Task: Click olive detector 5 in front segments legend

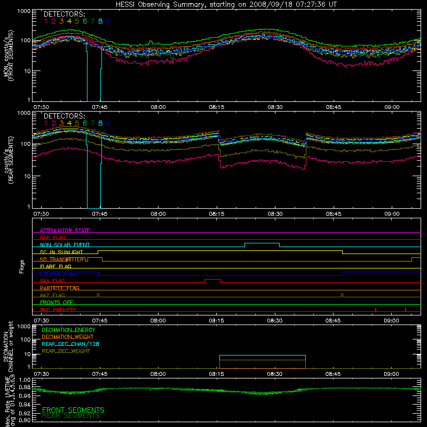Action: [77, 21]
